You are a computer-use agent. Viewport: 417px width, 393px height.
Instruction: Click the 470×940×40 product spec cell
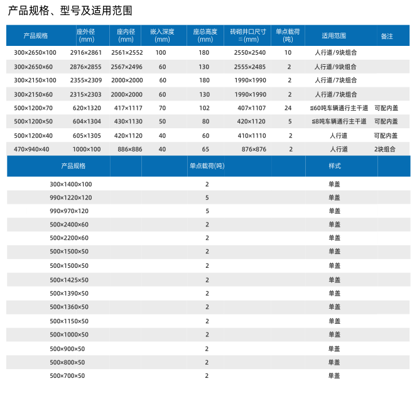point(33,149)
